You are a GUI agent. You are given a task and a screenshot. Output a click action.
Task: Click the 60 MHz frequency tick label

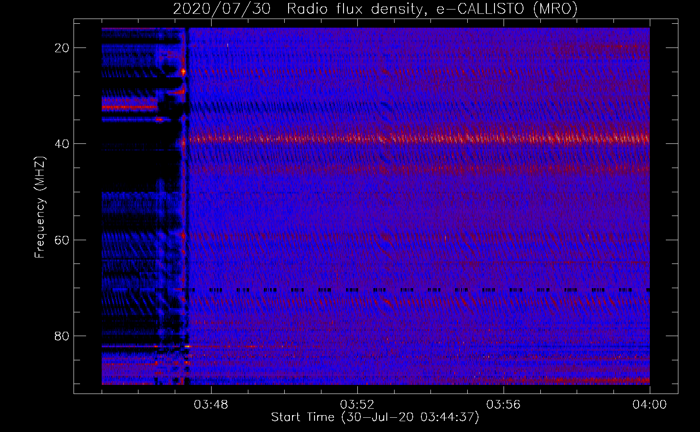point(62,240)
